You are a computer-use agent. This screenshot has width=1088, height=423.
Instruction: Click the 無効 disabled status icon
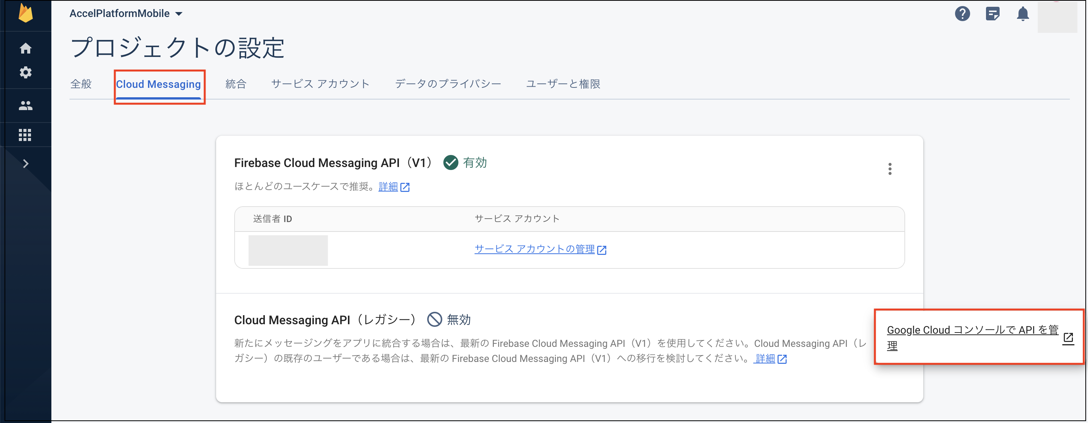coord(434,319)
